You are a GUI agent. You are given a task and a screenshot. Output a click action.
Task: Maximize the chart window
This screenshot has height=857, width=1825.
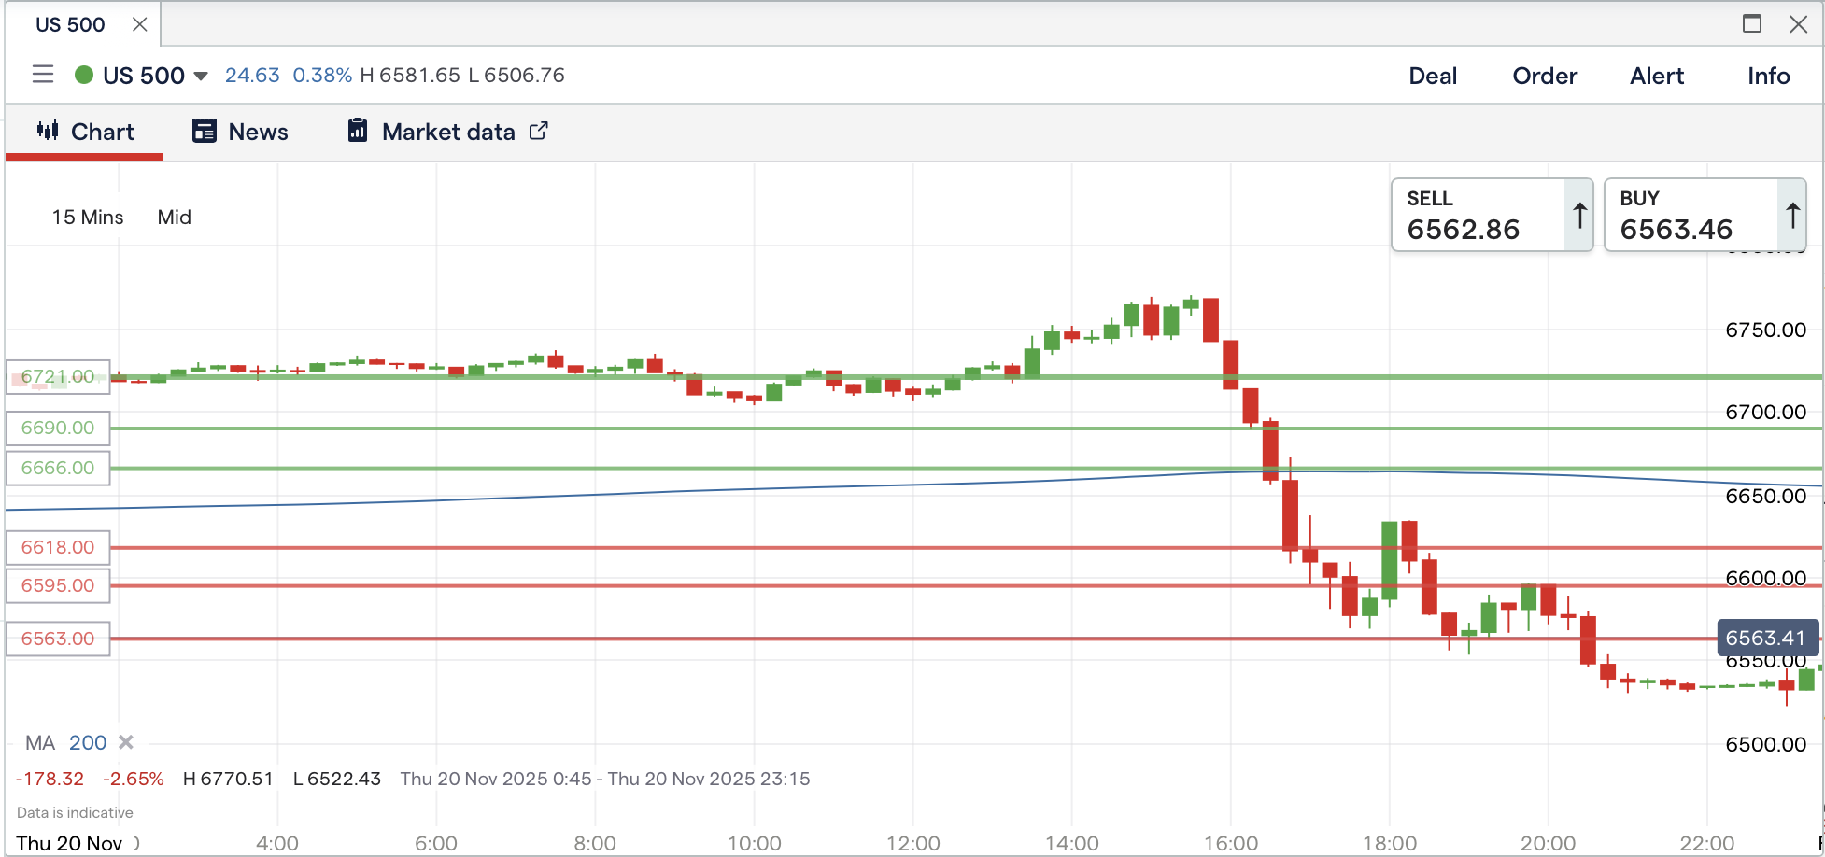[1752, 24]
